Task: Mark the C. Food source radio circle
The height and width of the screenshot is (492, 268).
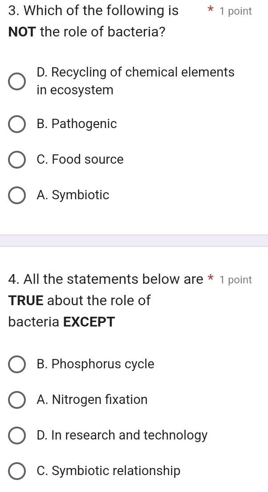Action: [17, 160]
